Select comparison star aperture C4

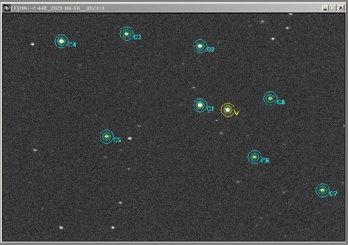[62, 41]
